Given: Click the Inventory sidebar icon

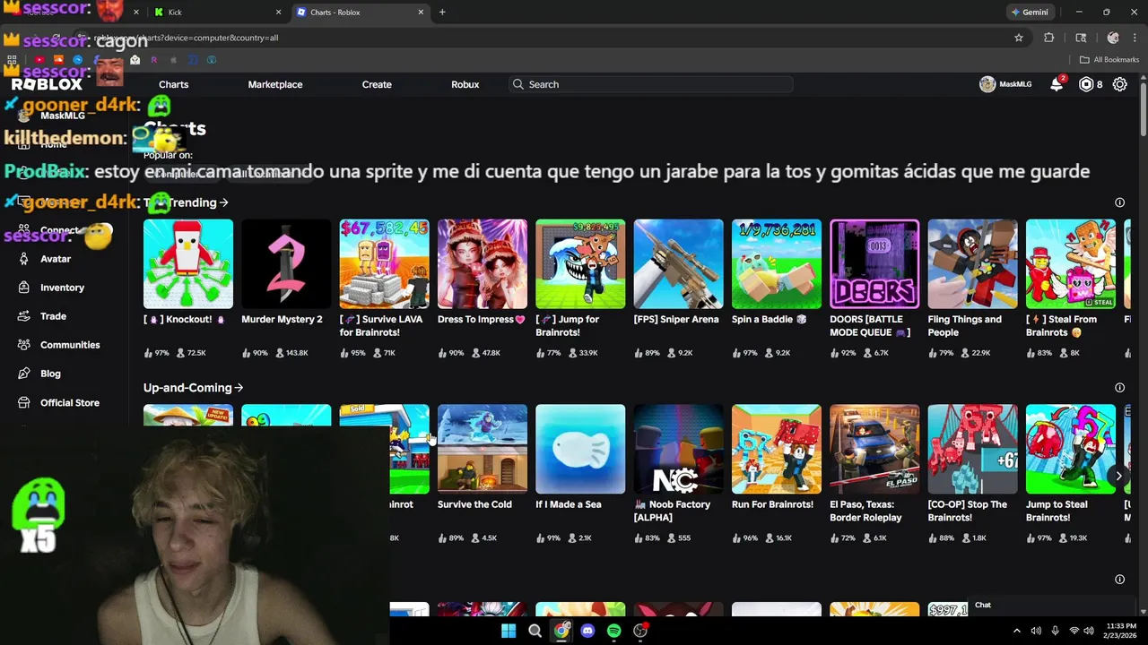Looking at the screenshot, I should click(23, 288).
